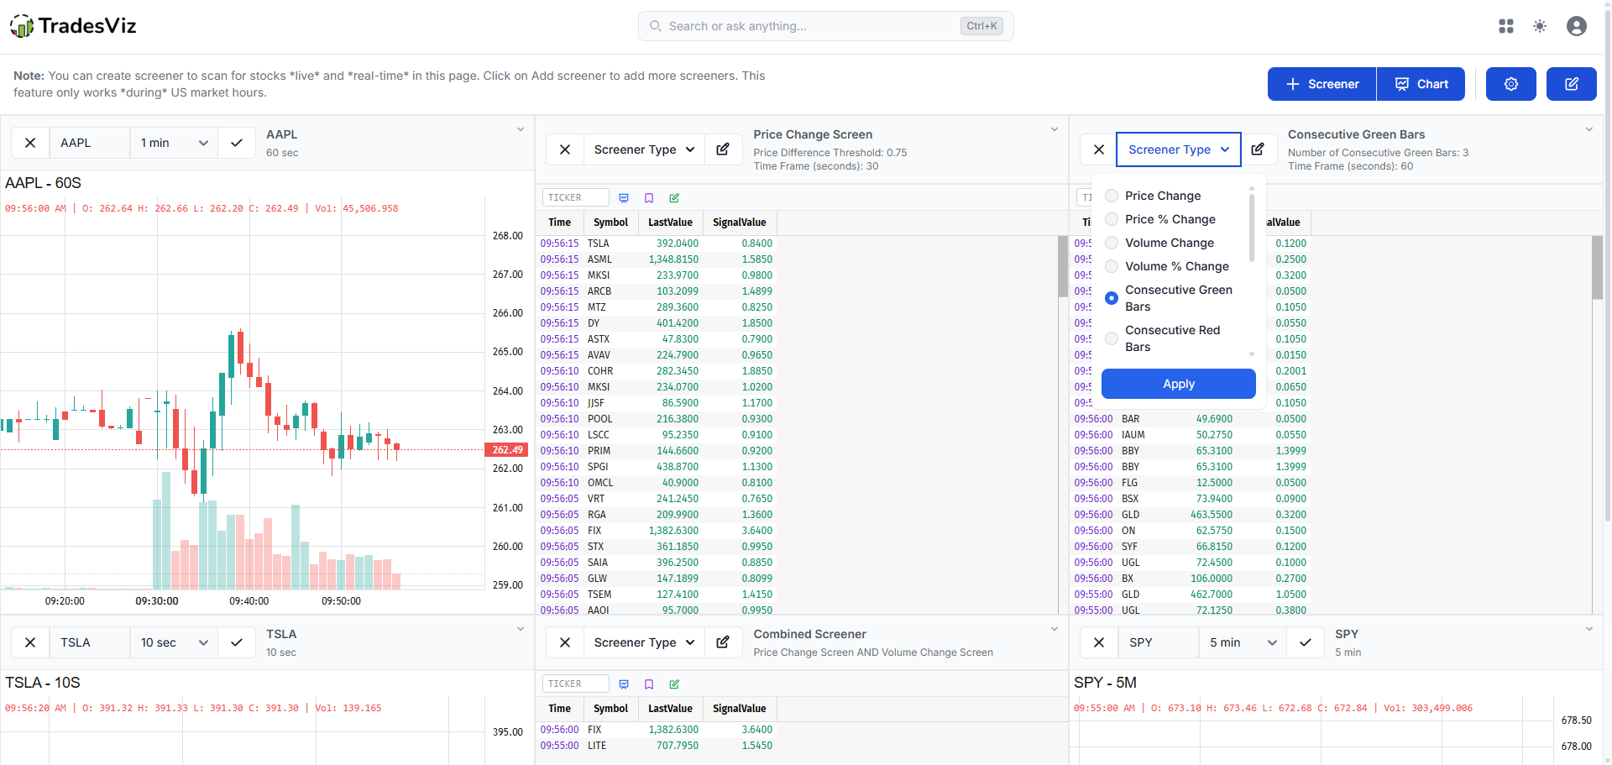Image resolution: width=1612 pixels, height=765 pixels.
Task: Open the AAPL timeframe dropdown showing 1 min
Action: point(173,143)
